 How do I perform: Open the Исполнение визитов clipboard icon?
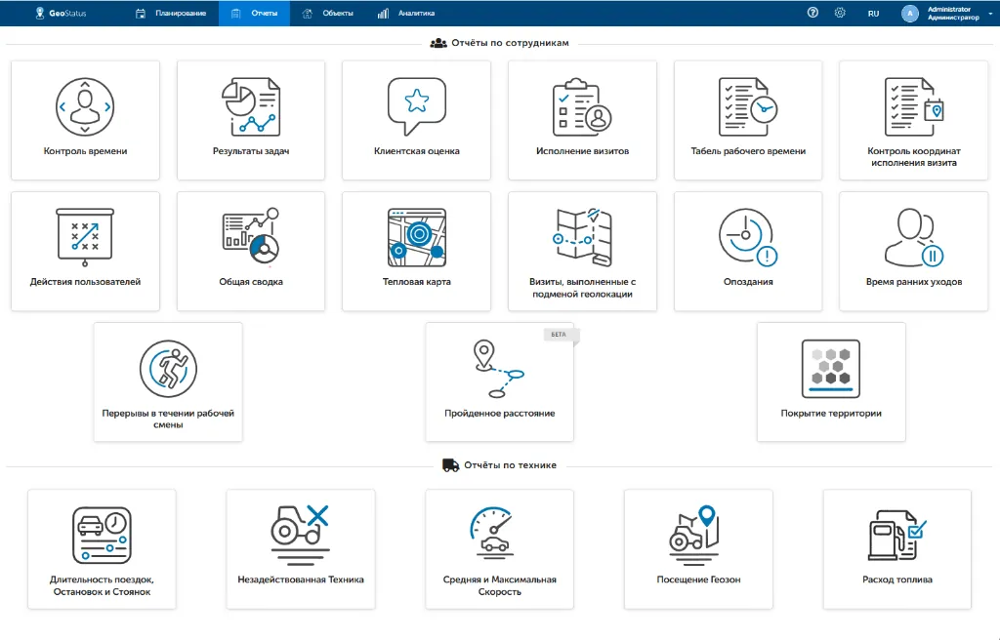tap(582, 106)
